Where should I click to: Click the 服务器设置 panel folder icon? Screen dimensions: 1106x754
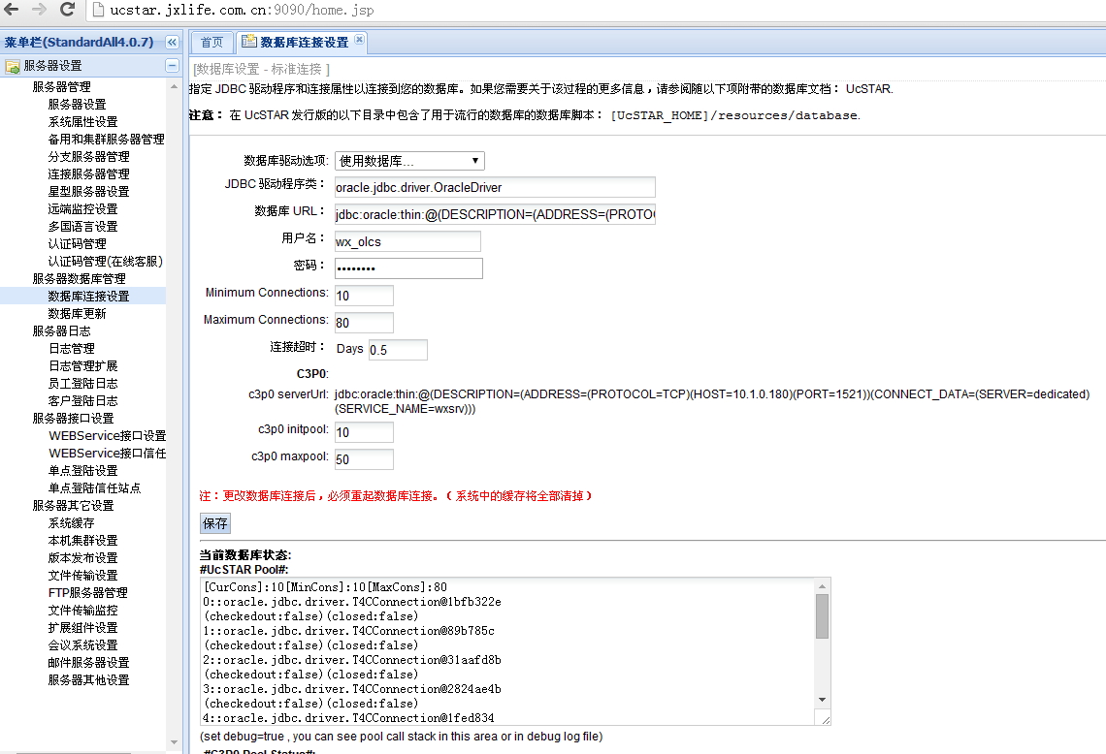click(x=12, y=66)
